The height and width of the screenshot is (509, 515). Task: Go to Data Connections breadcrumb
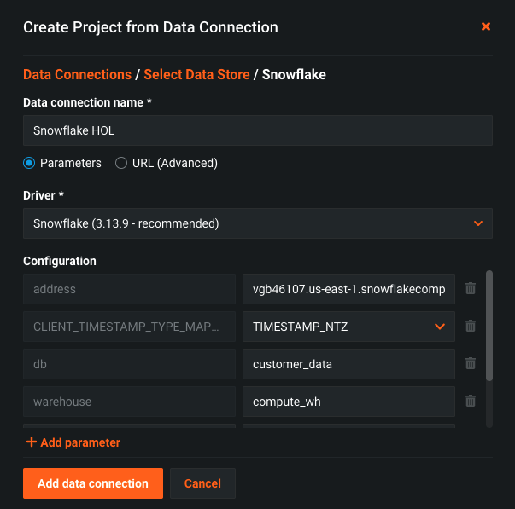tap(77, 74)
